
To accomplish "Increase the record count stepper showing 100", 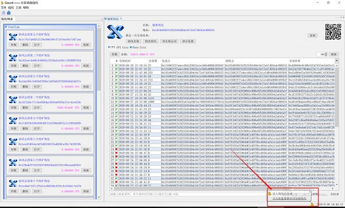I will tap(326, 54).
